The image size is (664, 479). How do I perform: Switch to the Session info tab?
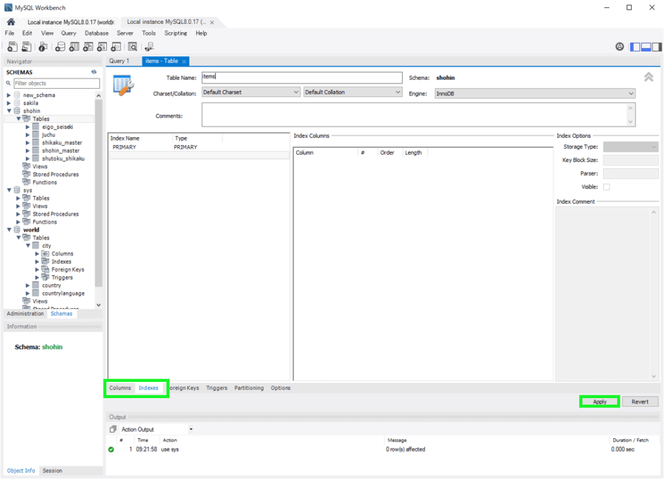pos(53,471)
